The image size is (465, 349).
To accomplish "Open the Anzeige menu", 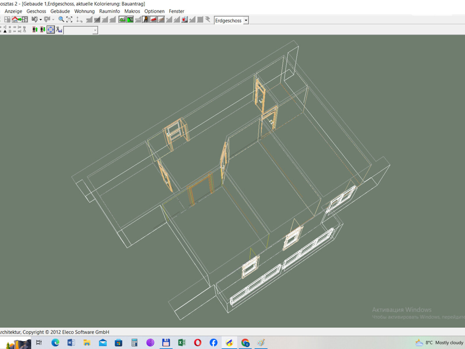I will point(13,11).
